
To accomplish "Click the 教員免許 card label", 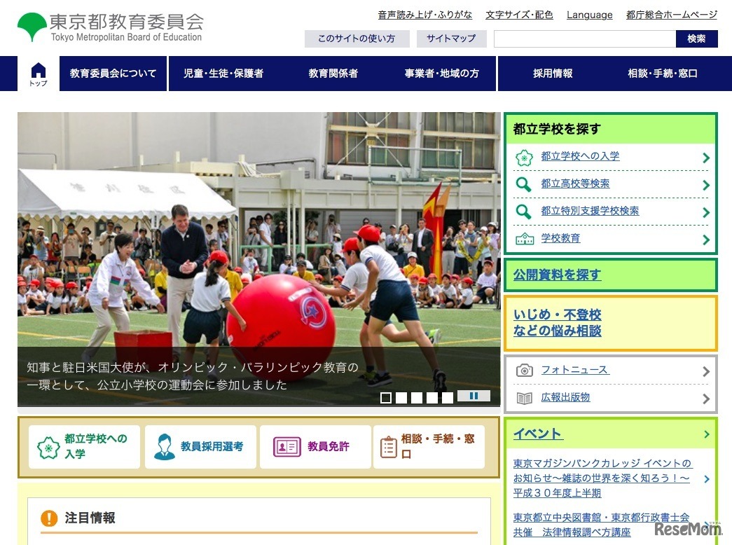I will [329, 446].
